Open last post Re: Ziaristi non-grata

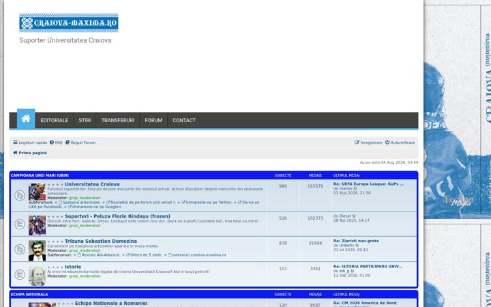tap(356, 241)
